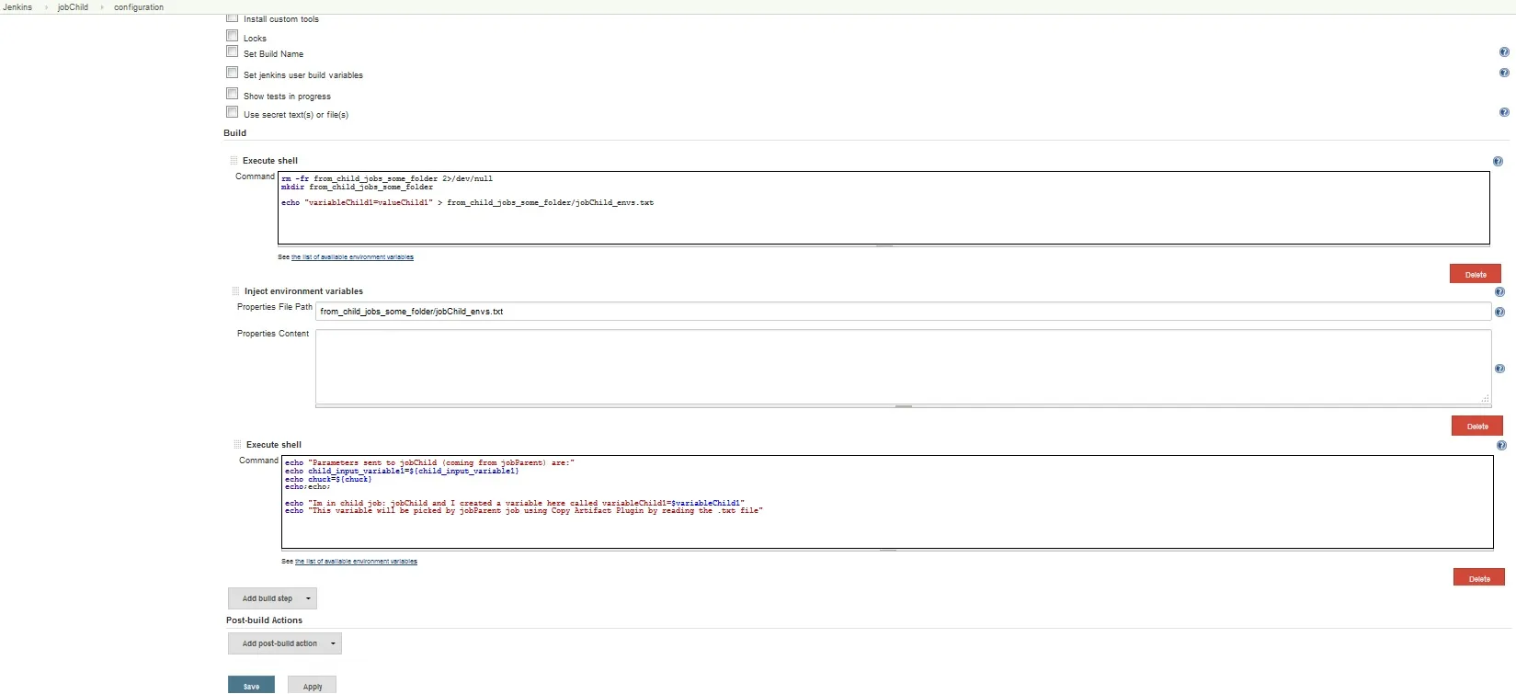Focus the Command box with echo chuck lines
Viewport: 1516px width, 694px height.
887,502
